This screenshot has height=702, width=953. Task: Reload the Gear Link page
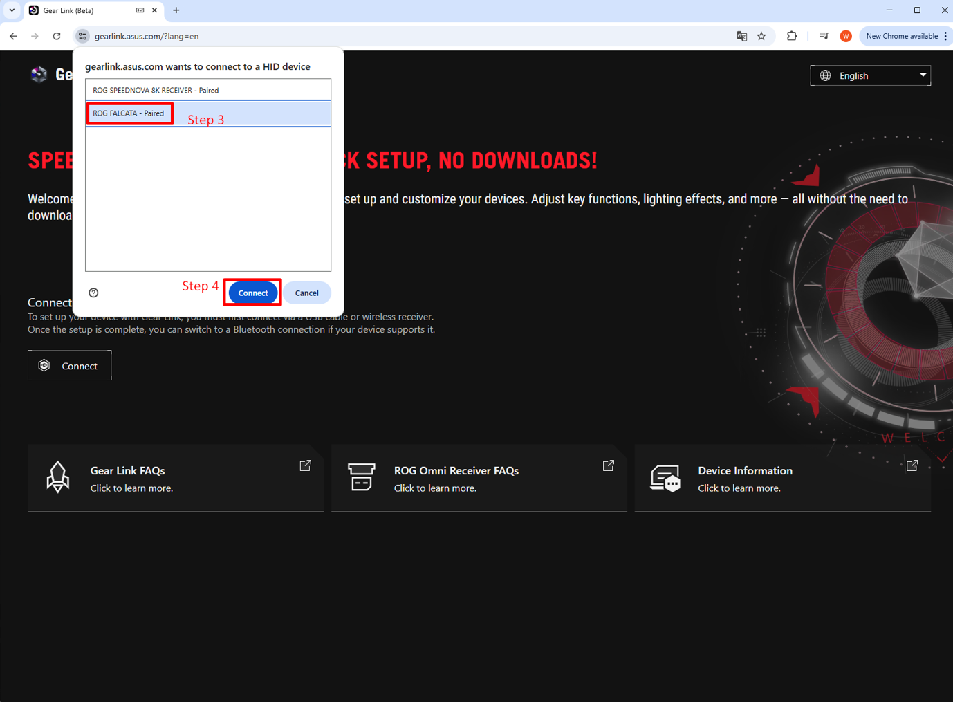tap(57, 36)
